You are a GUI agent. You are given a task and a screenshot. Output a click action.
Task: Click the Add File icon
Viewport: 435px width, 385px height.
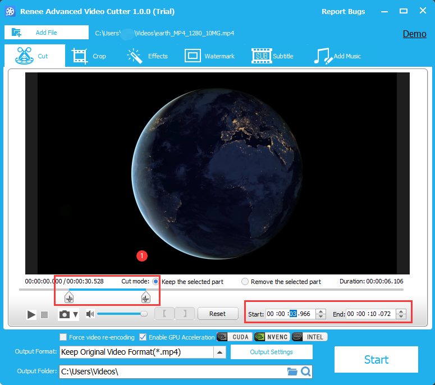(x=16, y=33)
